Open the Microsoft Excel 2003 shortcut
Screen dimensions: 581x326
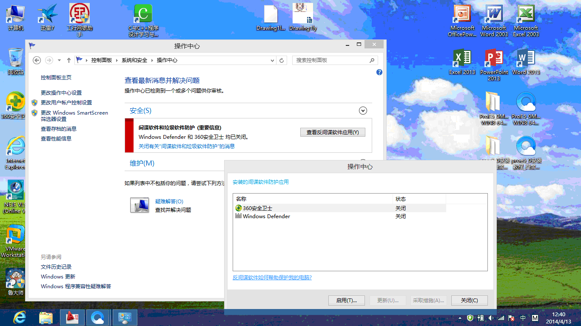click(x=526, y=20)
